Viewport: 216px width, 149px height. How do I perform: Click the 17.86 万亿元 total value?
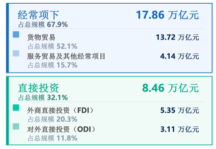pos(167,15)
